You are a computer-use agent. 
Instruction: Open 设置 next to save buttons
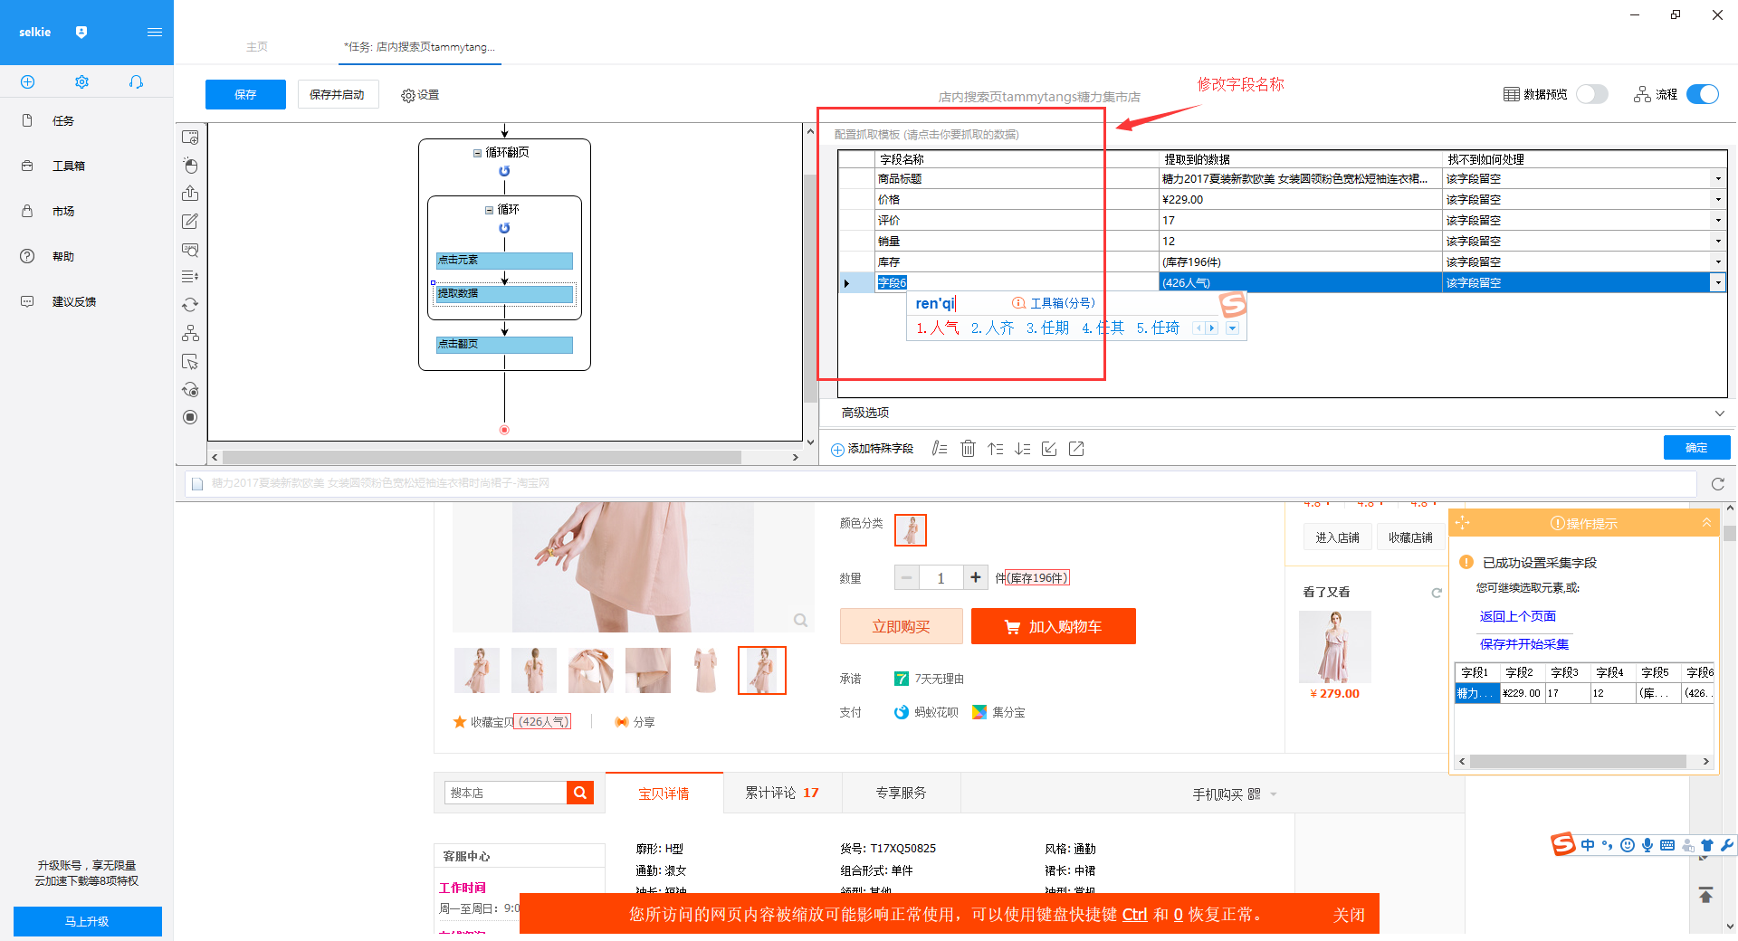point(420,95)
